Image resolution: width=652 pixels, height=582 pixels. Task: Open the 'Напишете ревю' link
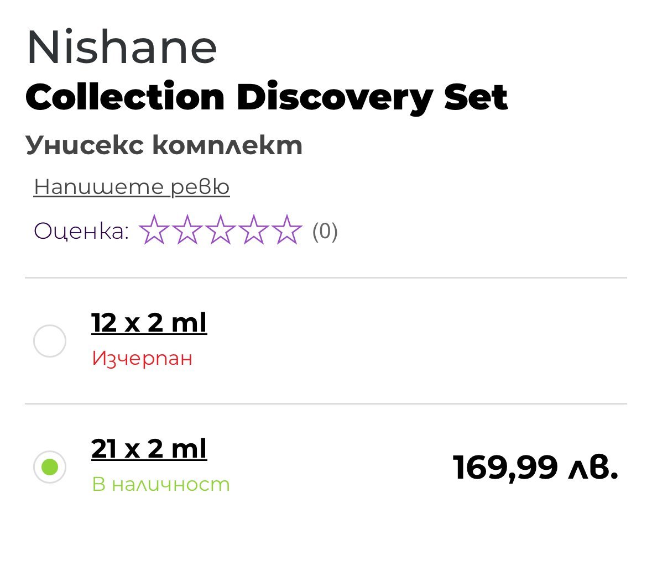[132, 187]
